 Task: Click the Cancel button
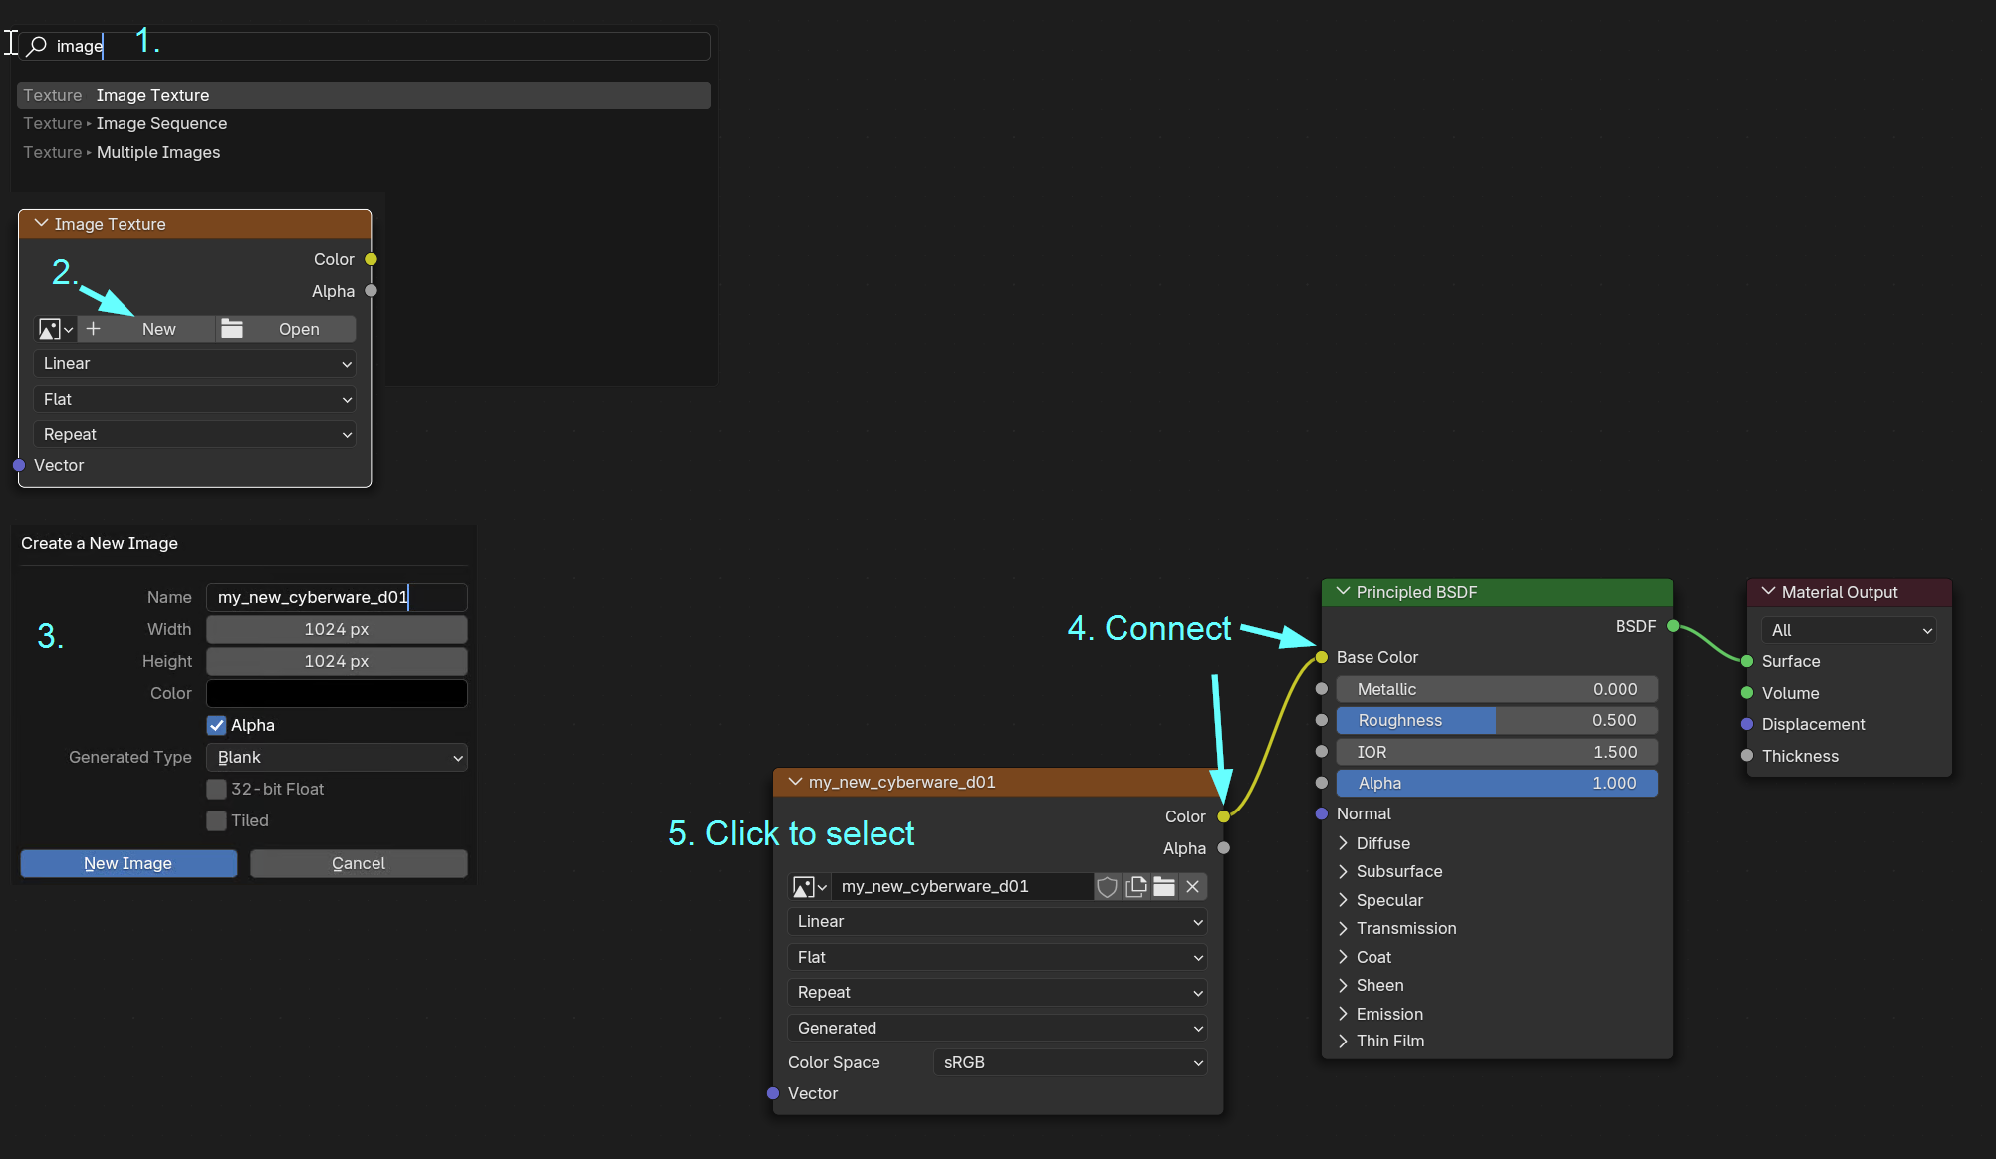click(x=359, y=863)
